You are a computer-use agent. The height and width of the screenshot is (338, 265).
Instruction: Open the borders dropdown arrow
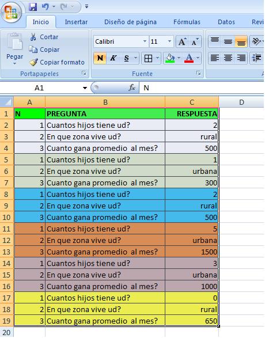tap(157, 58)
